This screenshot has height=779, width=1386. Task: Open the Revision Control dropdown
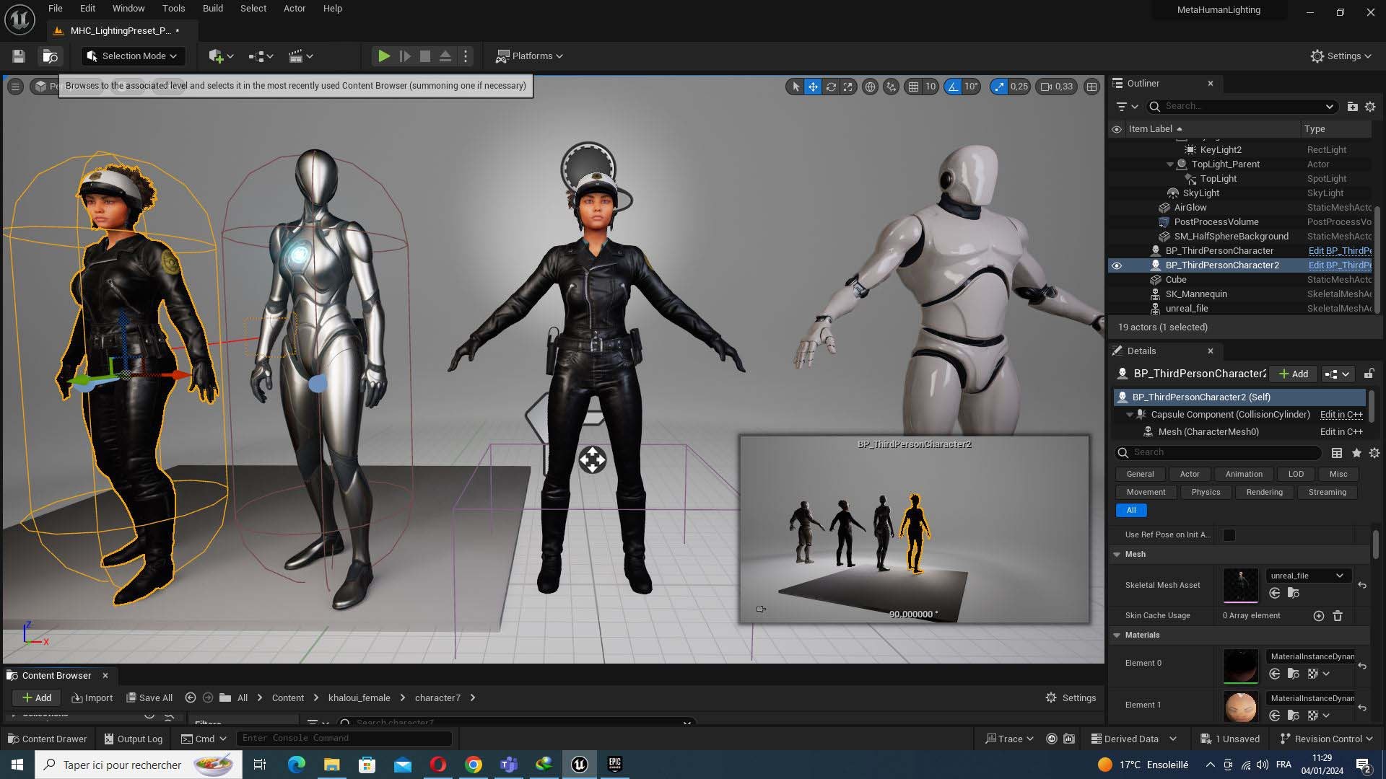point(1326,739)
